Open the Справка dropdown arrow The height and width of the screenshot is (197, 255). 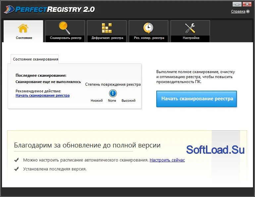[x=248, y=12]
